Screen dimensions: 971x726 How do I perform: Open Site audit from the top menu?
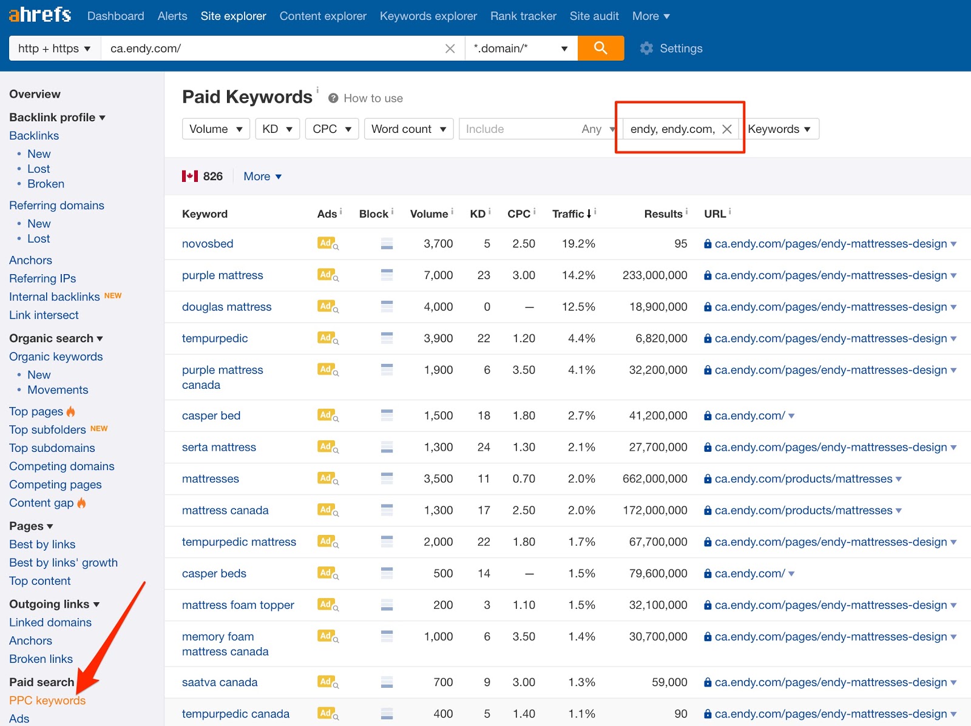coord(594,16)
